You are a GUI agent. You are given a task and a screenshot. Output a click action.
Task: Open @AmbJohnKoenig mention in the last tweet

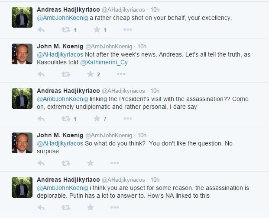tap(62, 188)
